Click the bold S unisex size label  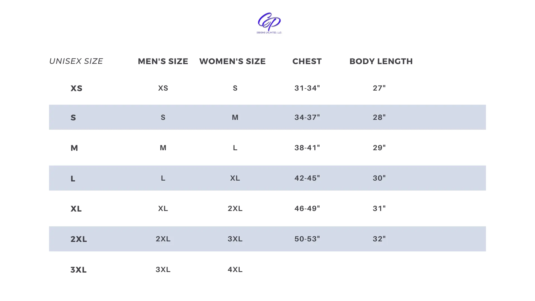tap(73, 118)
